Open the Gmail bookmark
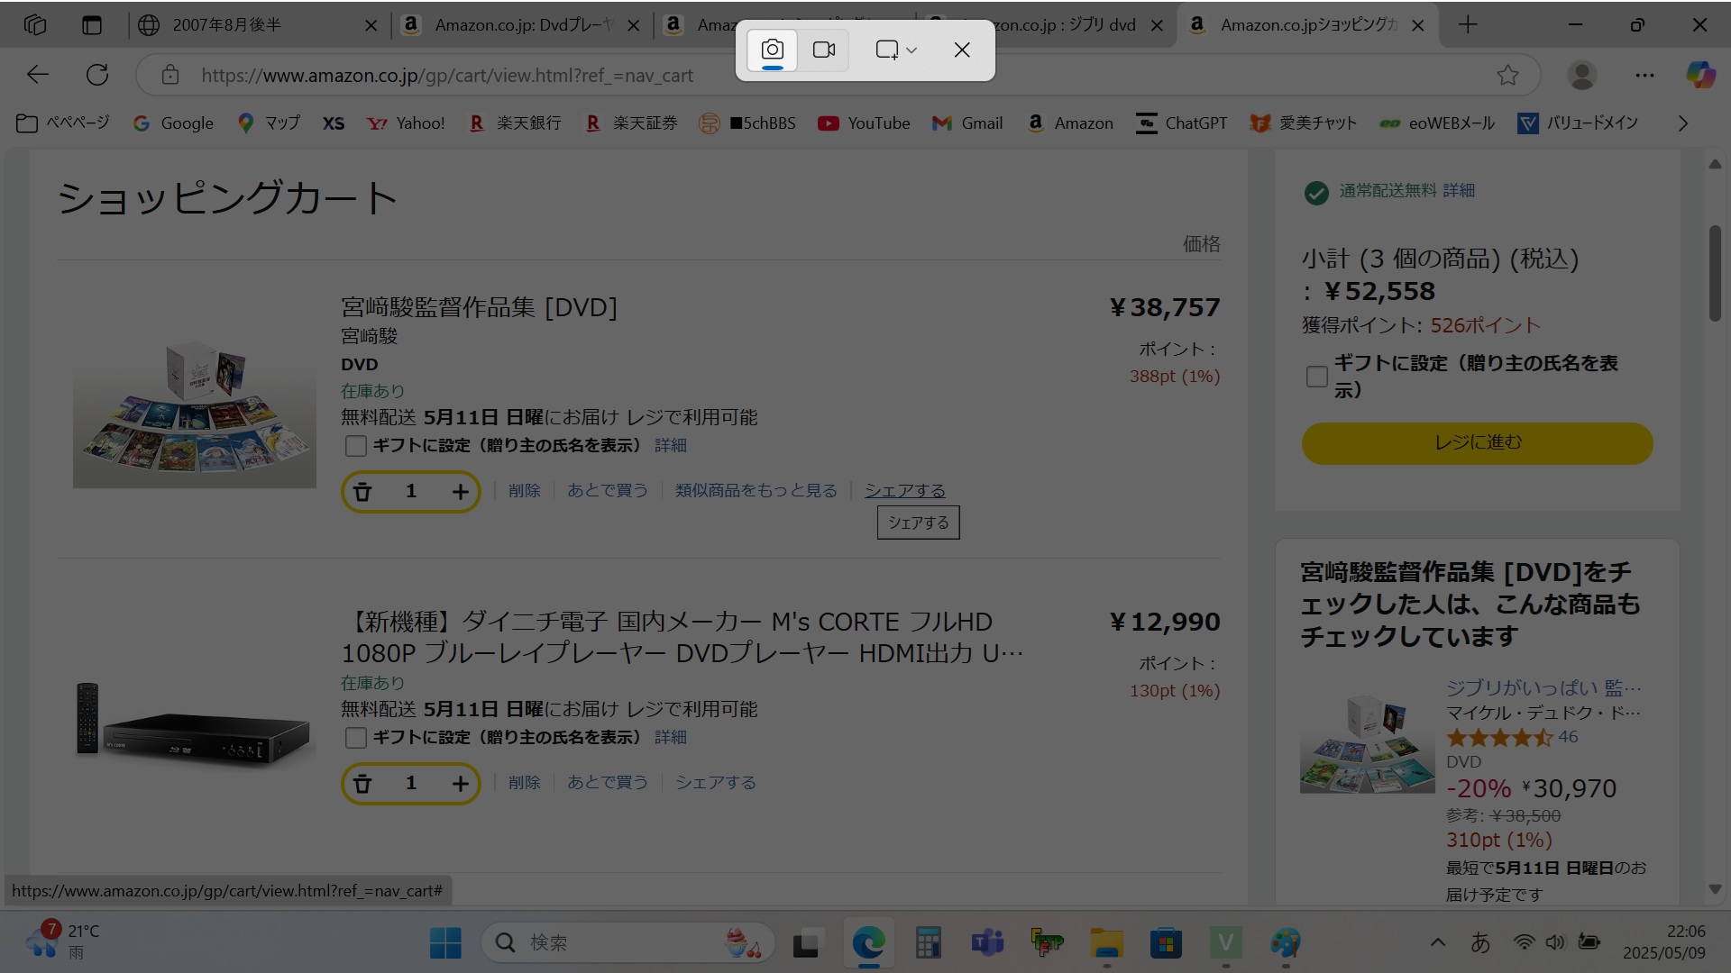1731x973 pixels. tap(967, 123)
